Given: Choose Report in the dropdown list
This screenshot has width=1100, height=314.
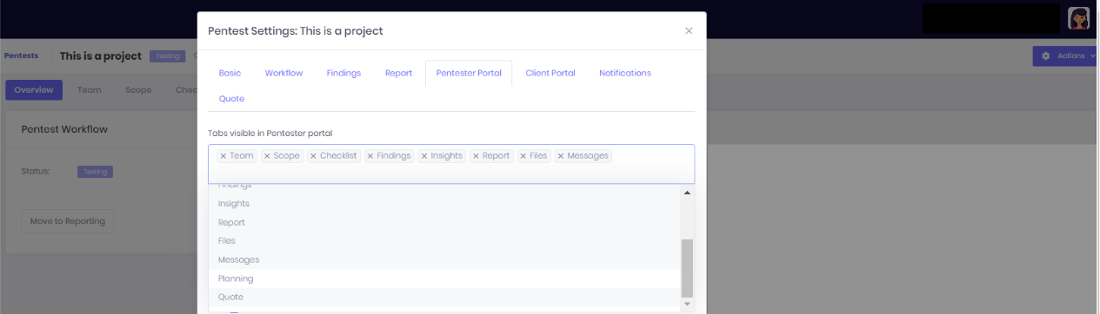Looking at the screenshot, I should click(x=444, y=222).
